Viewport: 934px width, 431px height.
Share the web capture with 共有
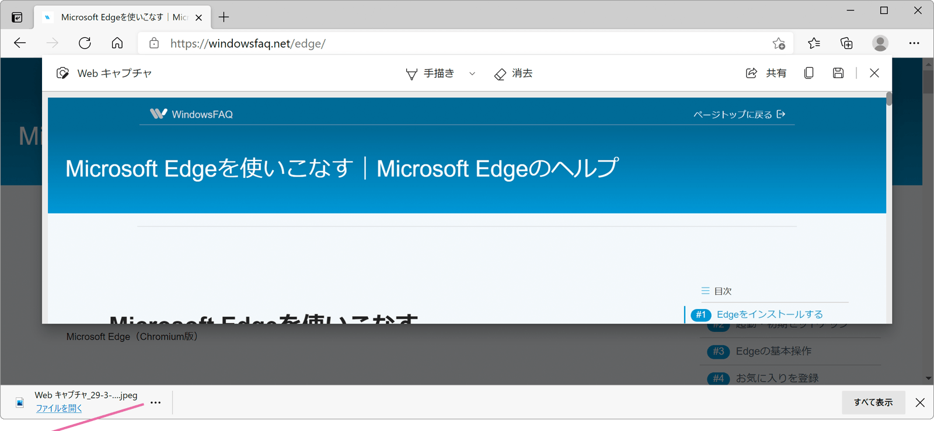point(766,73)
